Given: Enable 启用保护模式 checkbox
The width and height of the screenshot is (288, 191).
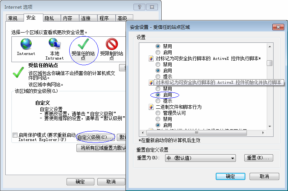Looking at the screenshot, I should [x=15, y=135].
